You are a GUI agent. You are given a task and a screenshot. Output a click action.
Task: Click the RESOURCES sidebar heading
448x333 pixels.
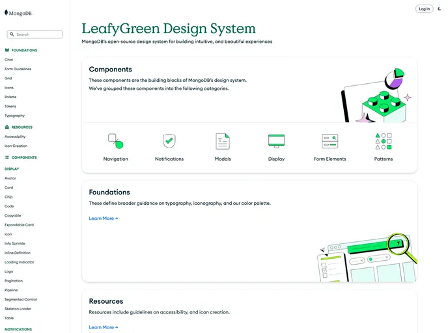[x=22, y=127]
